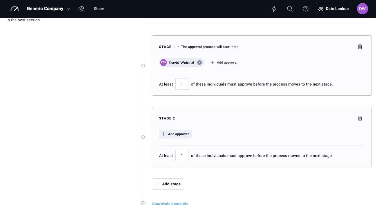Expand the Generic Company dropdown
The image size is (376, 205).
(x=48, y=9)
